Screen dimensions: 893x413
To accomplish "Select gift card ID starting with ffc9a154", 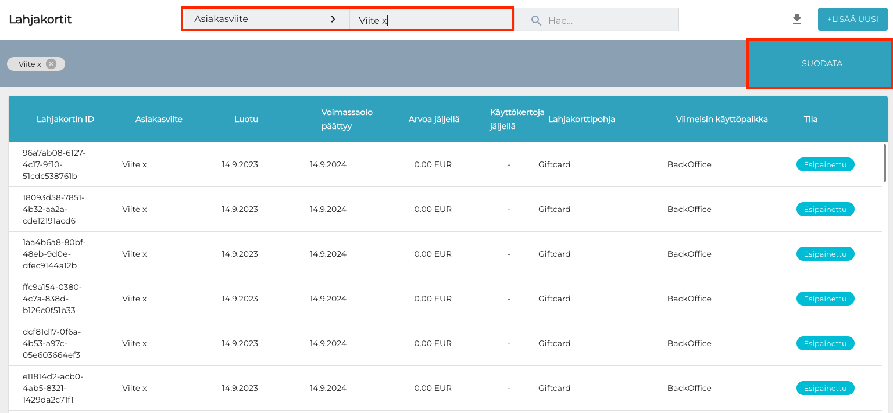I will point(52,299).
